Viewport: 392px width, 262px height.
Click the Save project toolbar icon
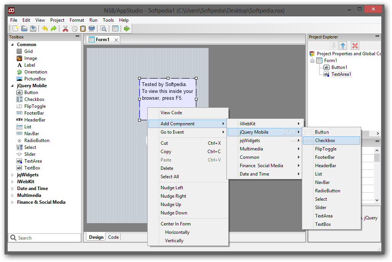pos(33,29)
